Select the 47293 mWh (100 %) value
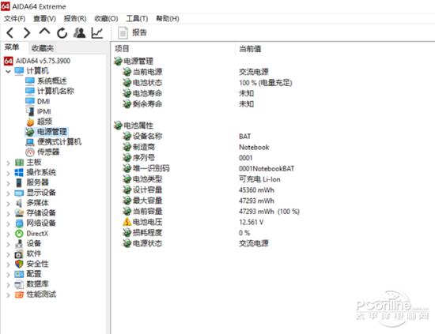Image resolution: width=435 pixels, height=334 pixels. pos(269,212)
